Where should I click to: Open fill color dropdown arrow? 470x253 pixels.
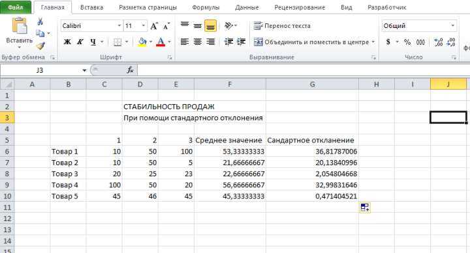151,42
